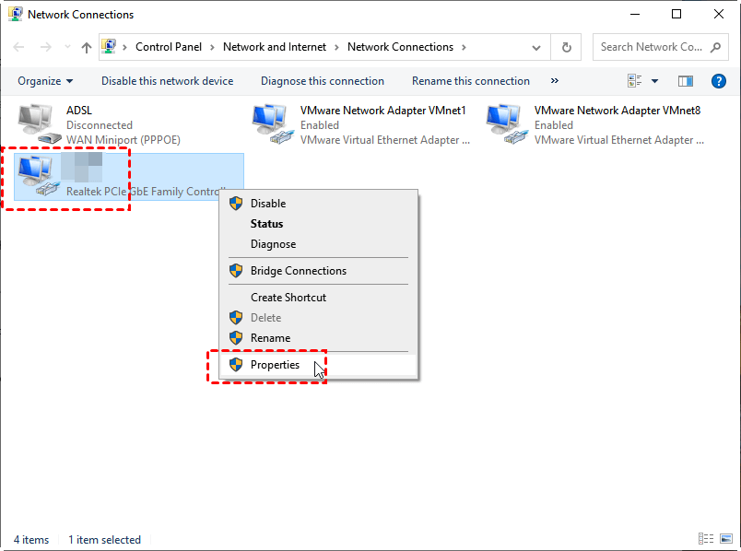Switch to details view in status bar
Viewport: 741px width, 551px height.
(x=706, y=538)
